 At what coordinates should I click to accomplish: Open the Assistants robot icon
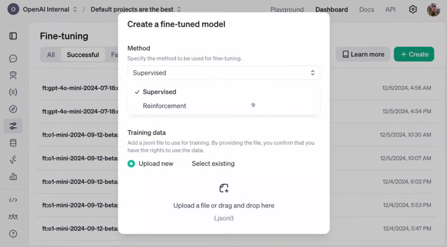click(x=13, y=75)
